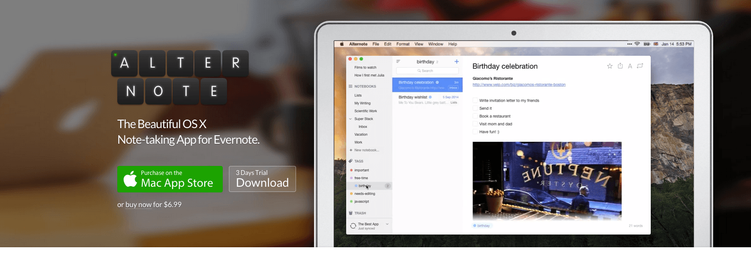Check the Have fun! :) task

(475, 131)
